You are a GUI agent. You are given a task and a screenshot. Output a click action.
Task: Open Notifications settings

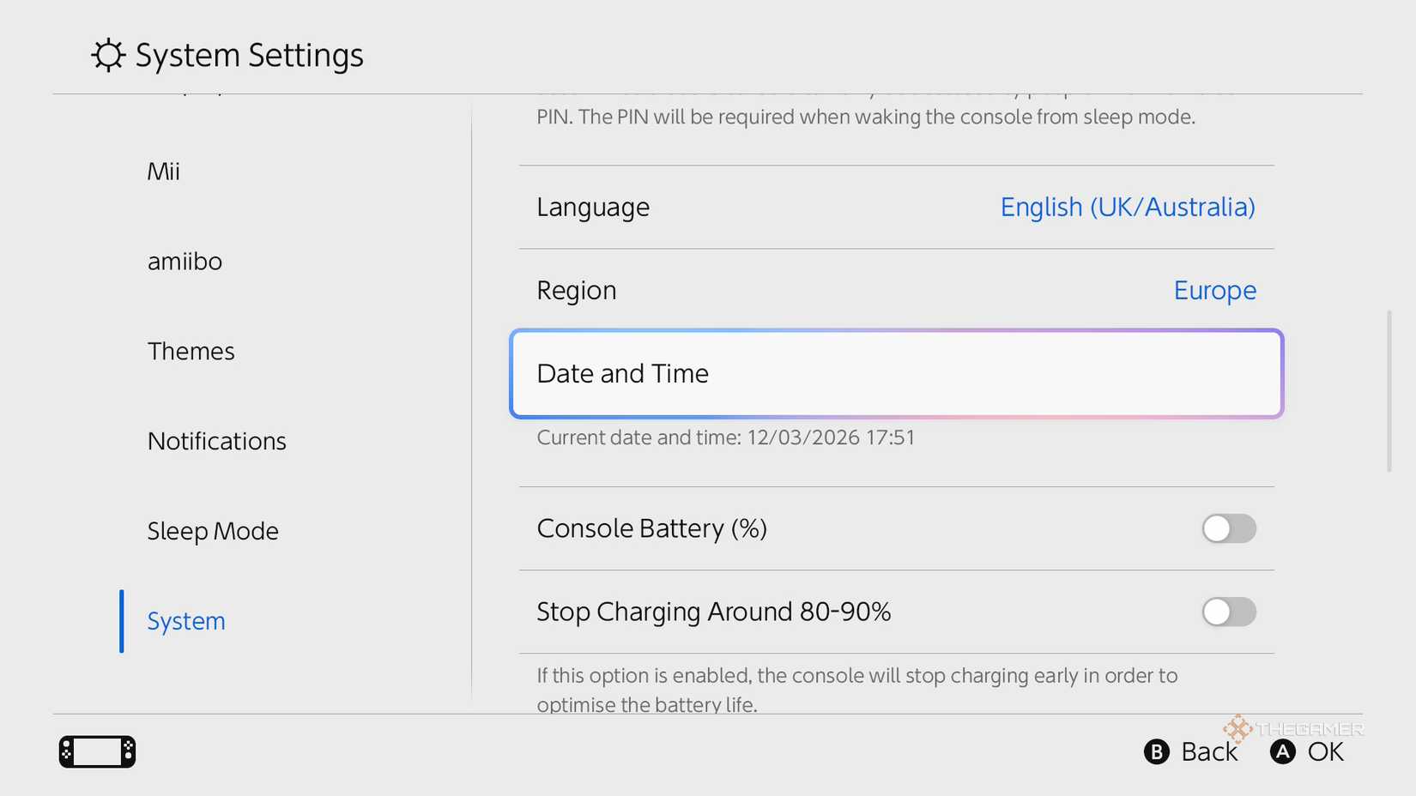click(217, 441)
